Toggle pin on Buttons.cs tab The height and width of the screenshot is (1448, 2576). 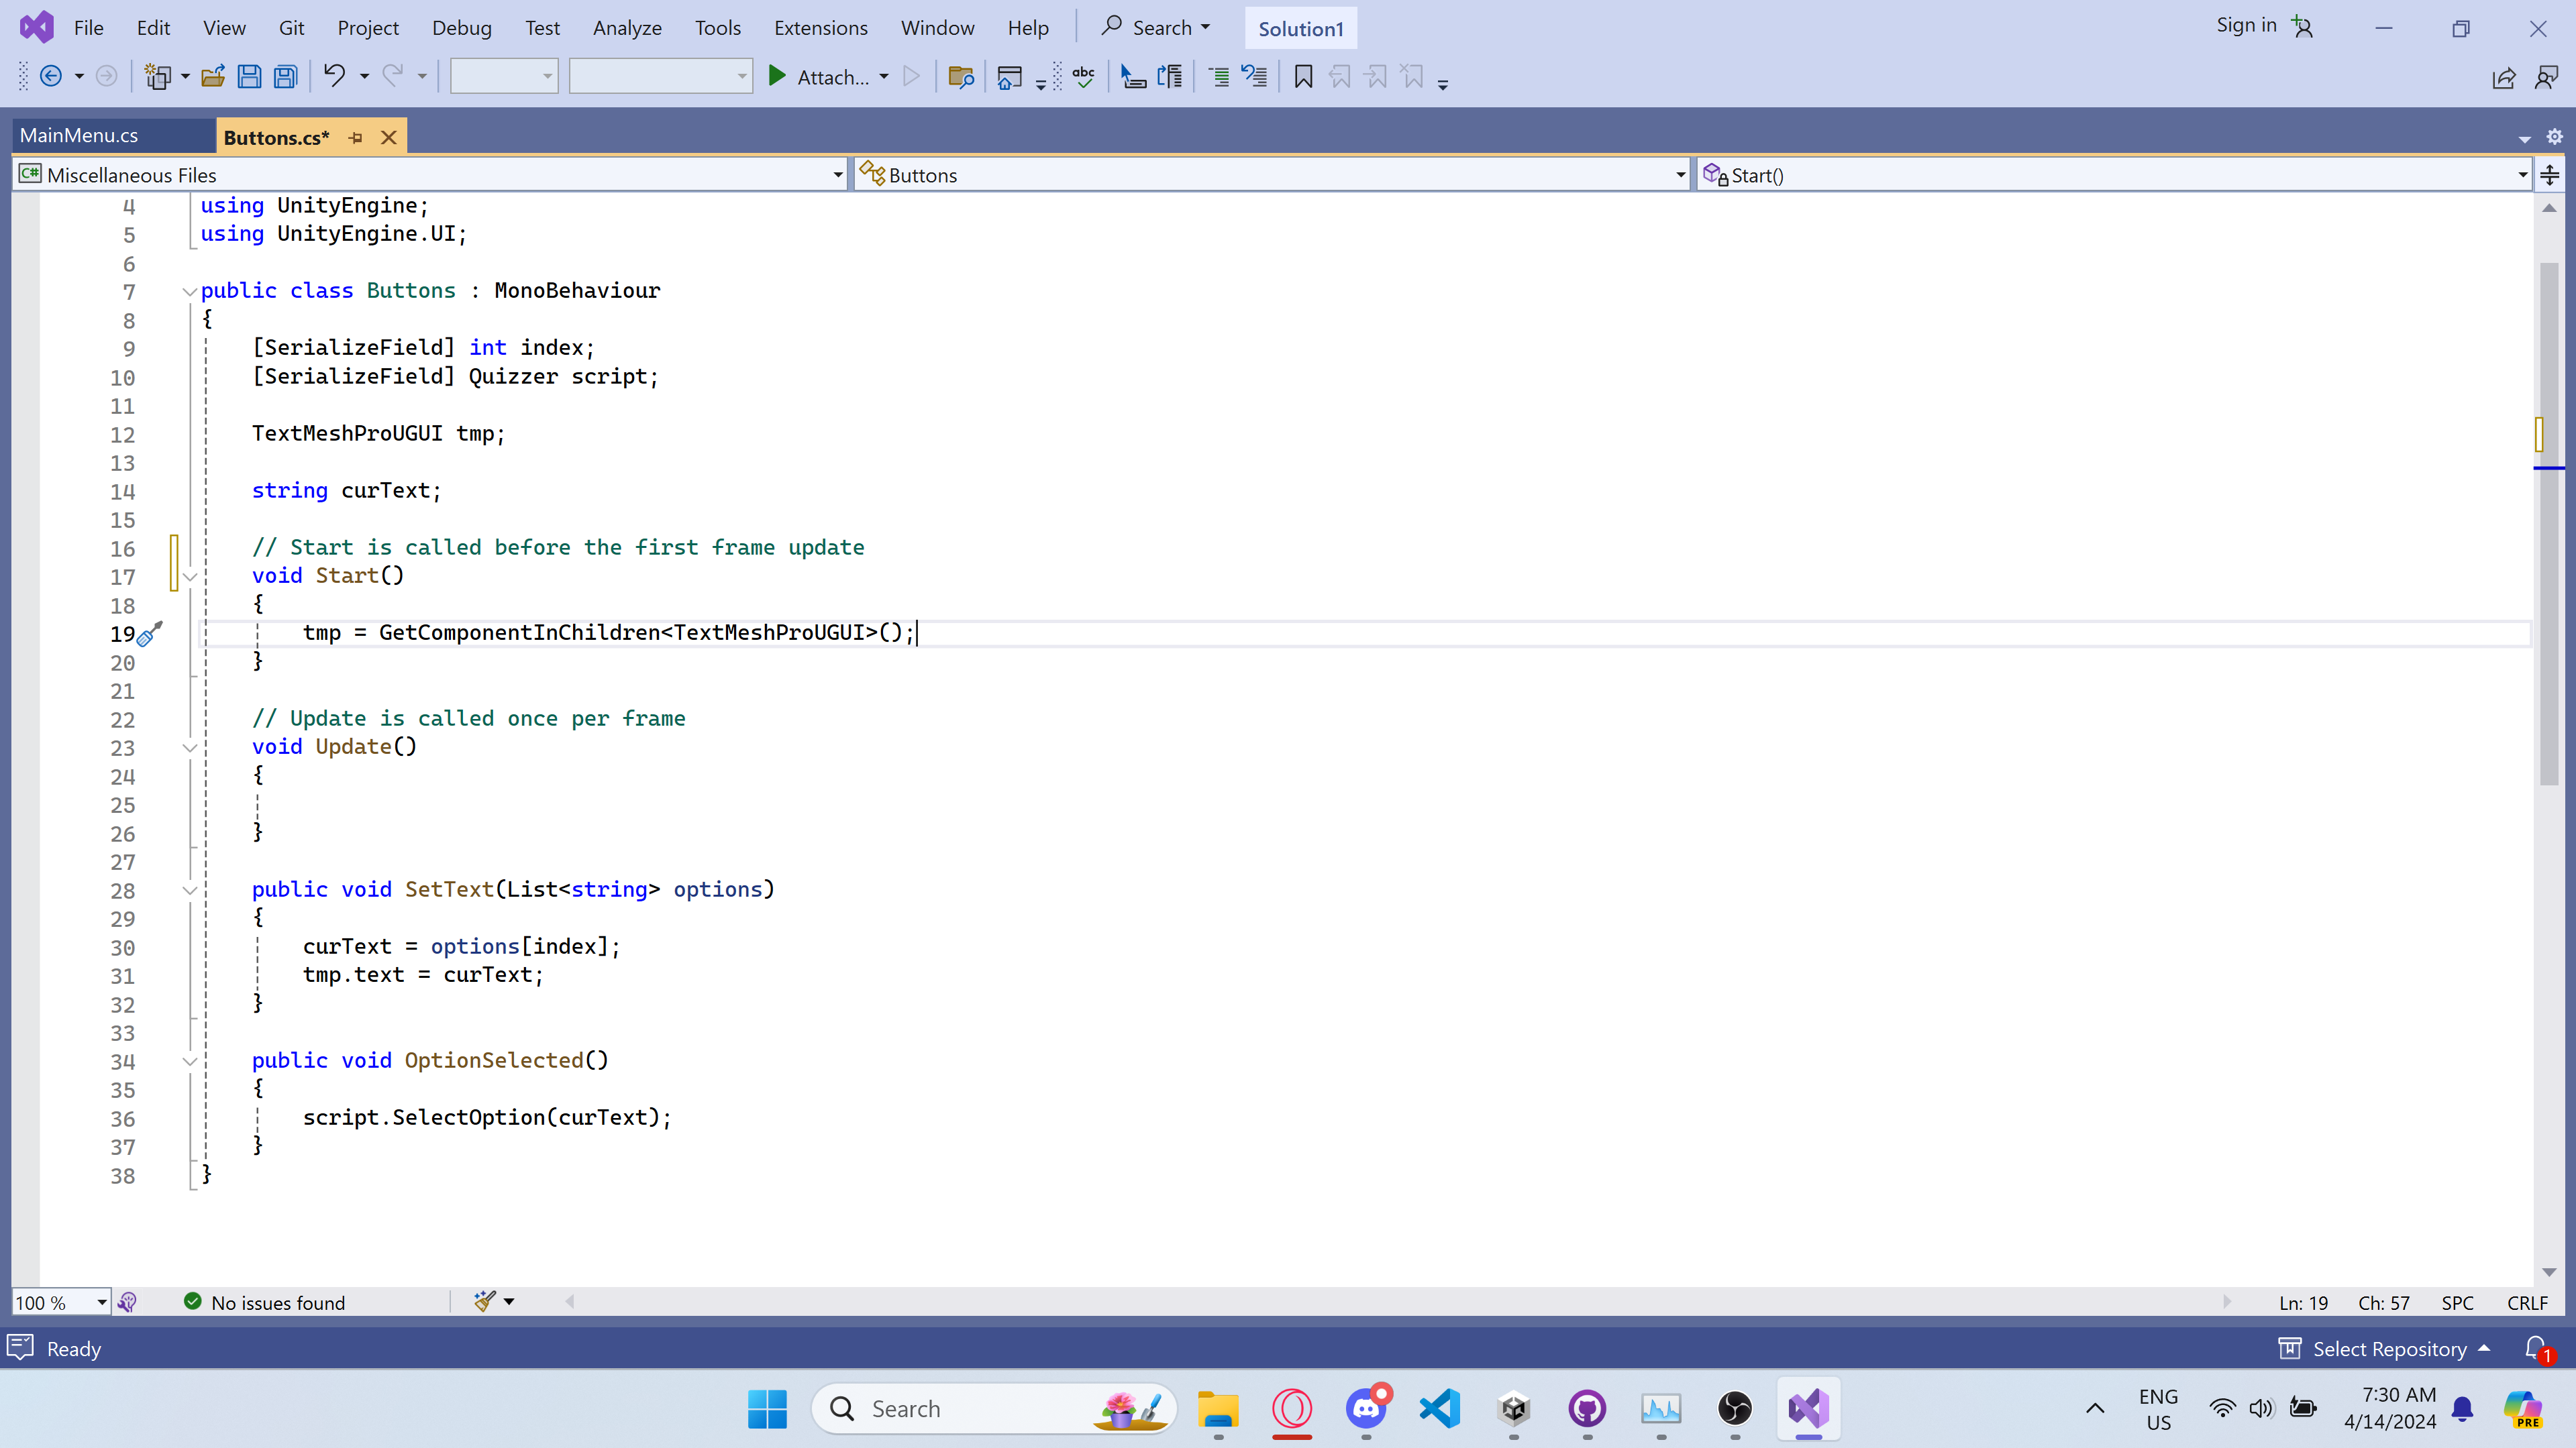pyautogui.click(x=356, y=138)
